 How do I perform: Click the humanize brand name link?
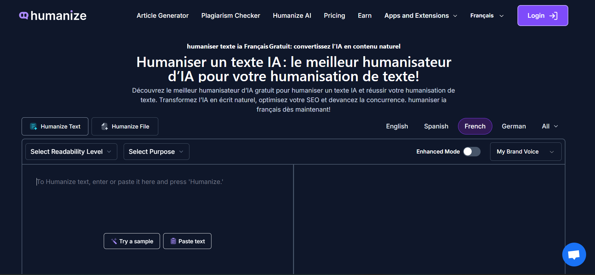coord(58,16)
